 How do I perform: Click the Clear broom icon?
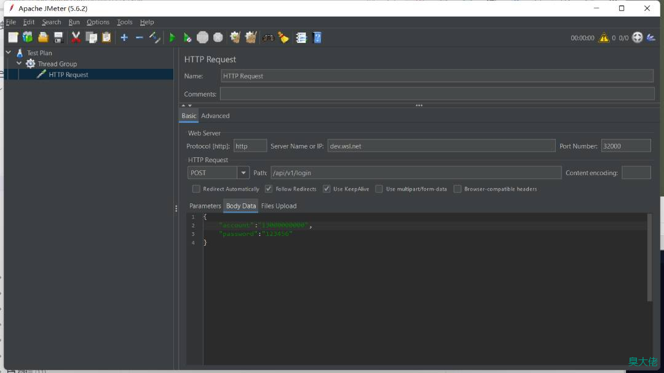[x=235, y=37]
